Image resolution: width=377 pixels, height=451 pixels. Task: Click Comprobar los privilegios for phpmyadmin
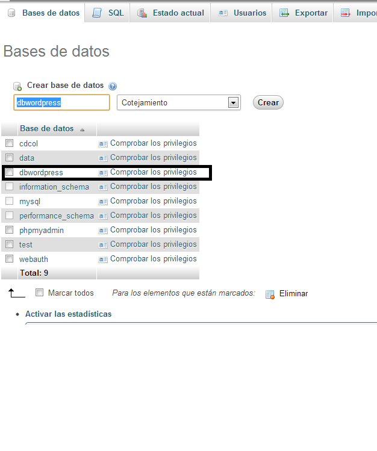click(x=154, y=230)
